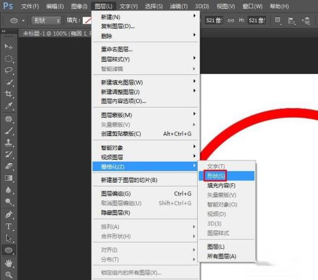Open path operations icon in options bar
This screenshot has width=318, height=280.
tap(278, 20)
